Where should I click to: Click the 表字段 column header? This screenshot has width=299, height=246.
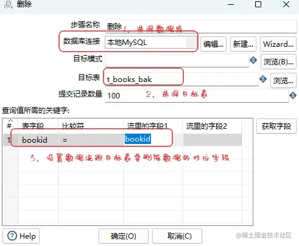point(38,126)
